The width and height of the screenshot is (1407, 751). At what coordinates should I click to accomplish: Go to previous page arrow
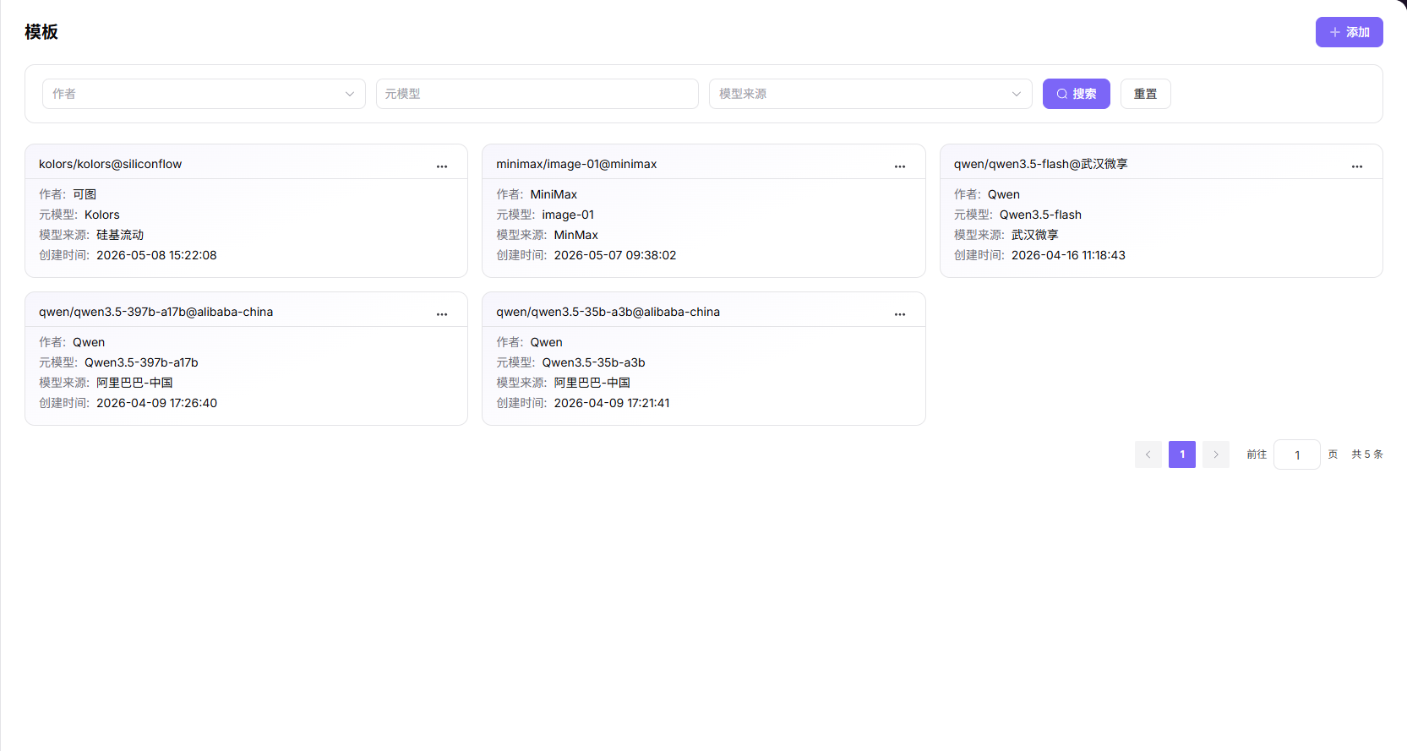(x=1148, y=454)
